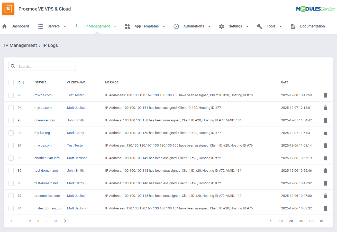Delete log entry ID 88

(x=325, y=183)
